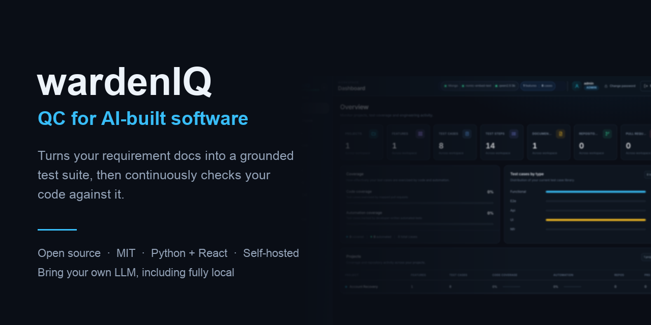Click the Test cases by type heading
651x325 pixels.
(527, 174)
